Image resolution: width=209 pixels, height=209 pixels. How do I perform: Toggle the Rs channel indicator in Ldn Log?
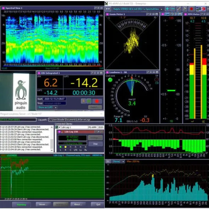coord(85,147)
